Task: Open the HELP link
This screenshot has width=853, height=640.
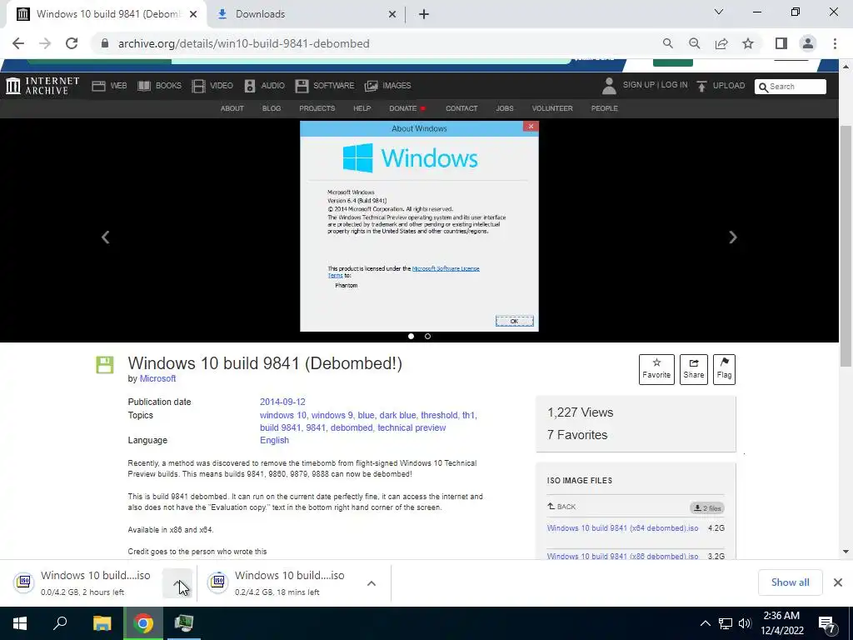Action: pos(362,108)
